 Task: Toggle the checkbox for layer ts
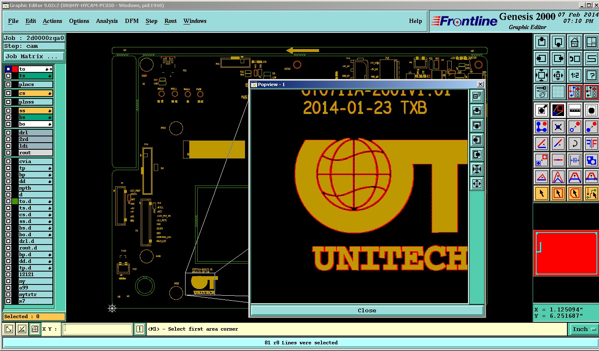[8, 76]
